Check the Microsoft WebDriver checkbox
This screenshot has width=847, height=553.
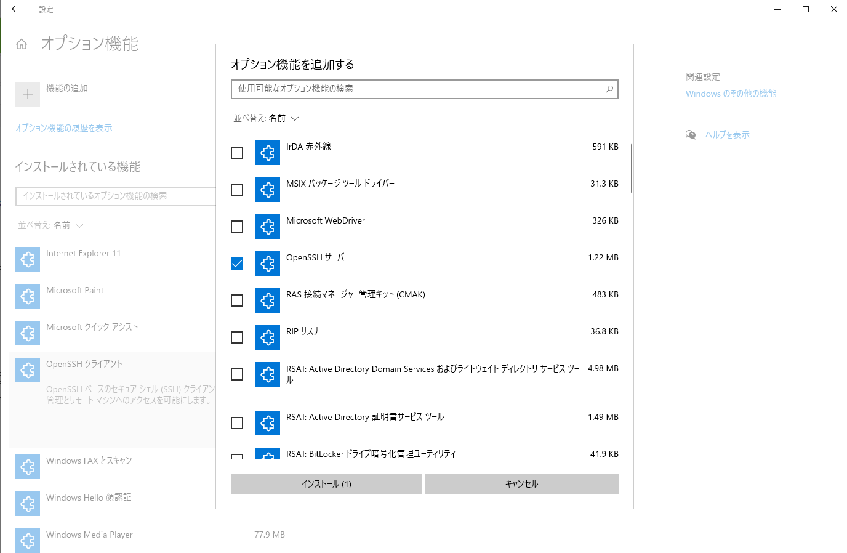pyautogui.click(x=237, y=227)
